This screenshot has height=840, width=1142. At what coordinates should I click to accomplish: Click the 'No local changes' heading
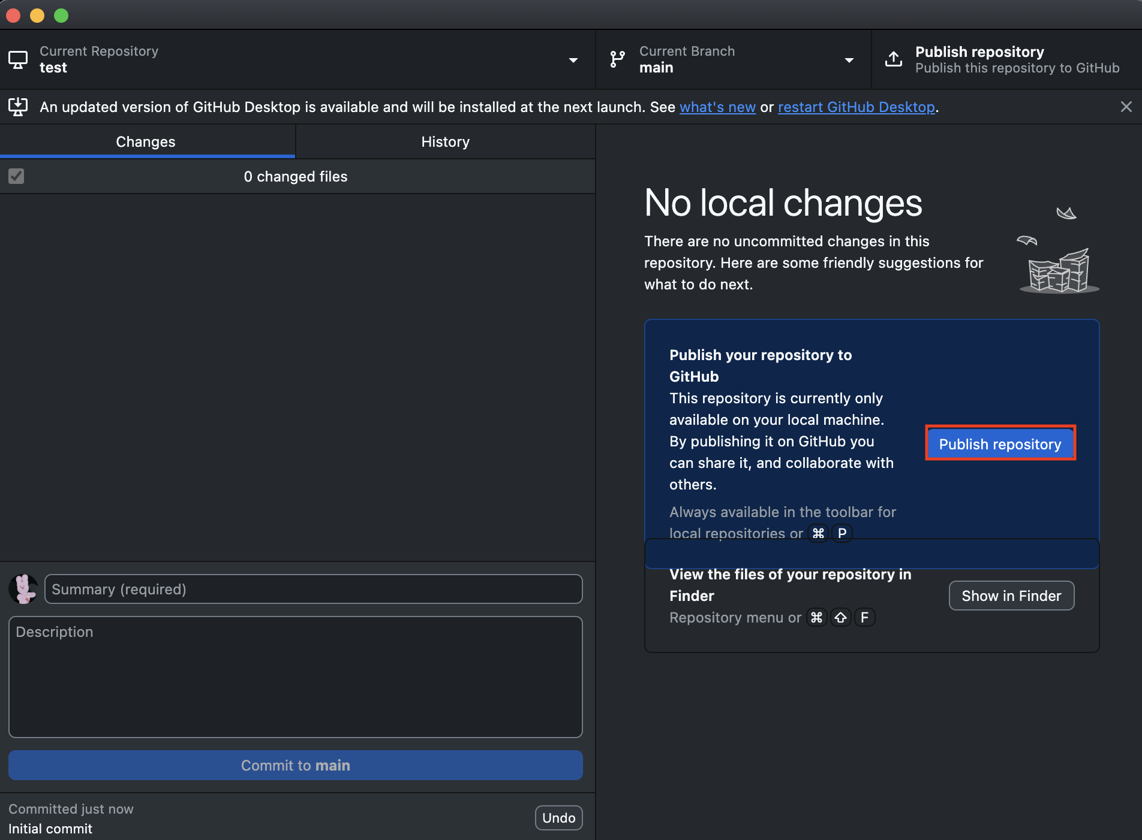(783, 203)
